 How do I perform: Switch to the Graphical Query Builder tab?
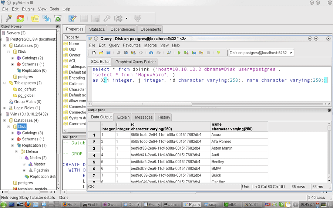click(135, 62)
